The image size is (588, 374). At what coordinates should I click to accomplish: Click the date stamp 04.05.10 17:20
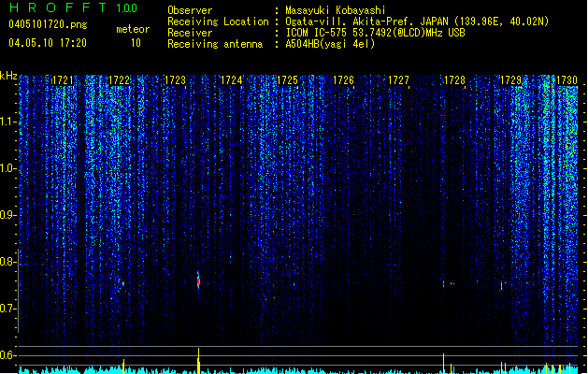(48, 43)
